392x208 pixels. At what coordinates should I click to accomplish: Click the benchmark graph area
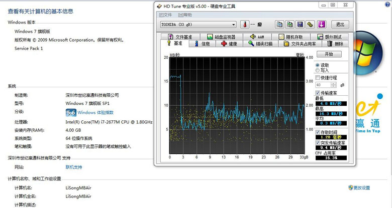click(237, 105)
